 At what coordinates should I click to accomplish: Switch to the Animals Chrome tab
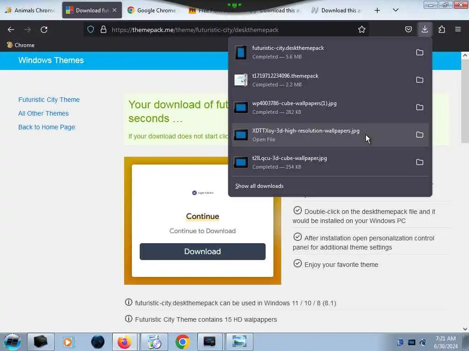click(x=31, y=11)
